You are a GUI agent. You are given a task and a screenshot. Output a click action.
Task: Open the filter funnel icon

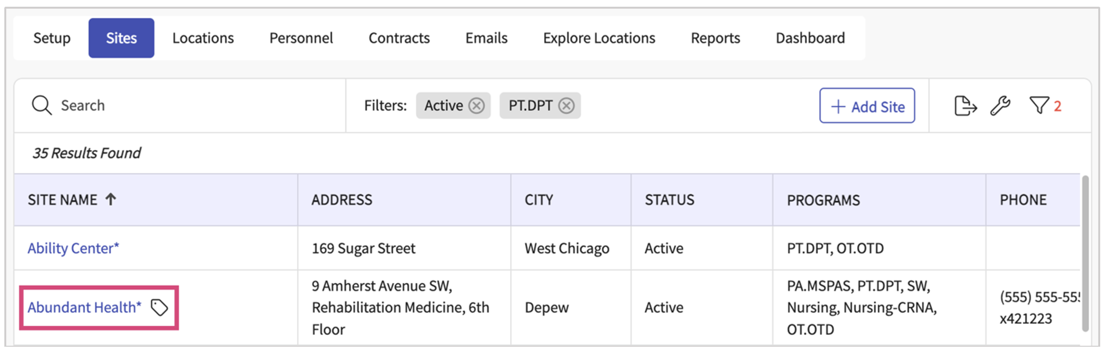click(1039, 105)
